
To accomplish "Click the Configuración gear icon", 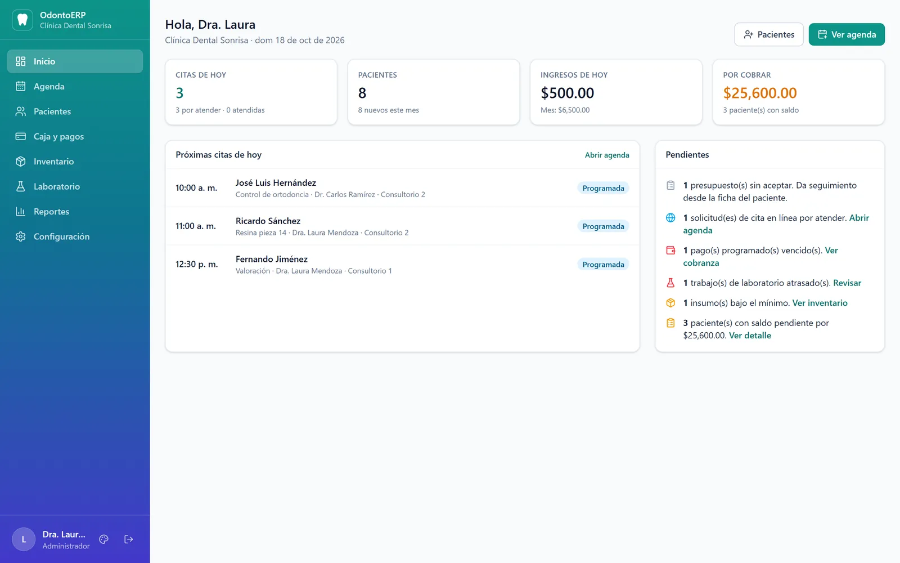I will point(21,236).
